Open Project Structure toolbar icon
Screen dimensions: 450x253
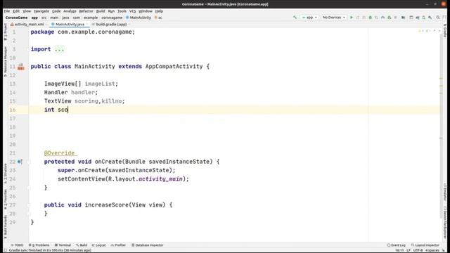[x=403, y=18]
